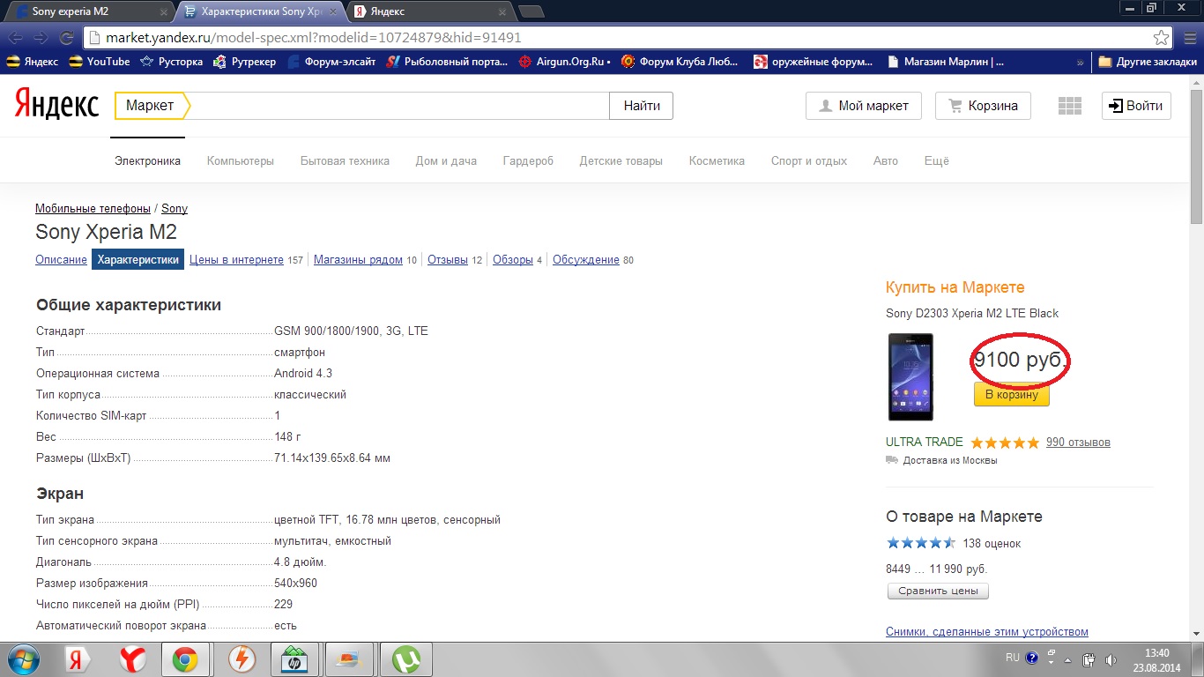Open the Форум Клуба Люб... bookmark
This screenshot has width=1204, height=677.
(680, 62)
